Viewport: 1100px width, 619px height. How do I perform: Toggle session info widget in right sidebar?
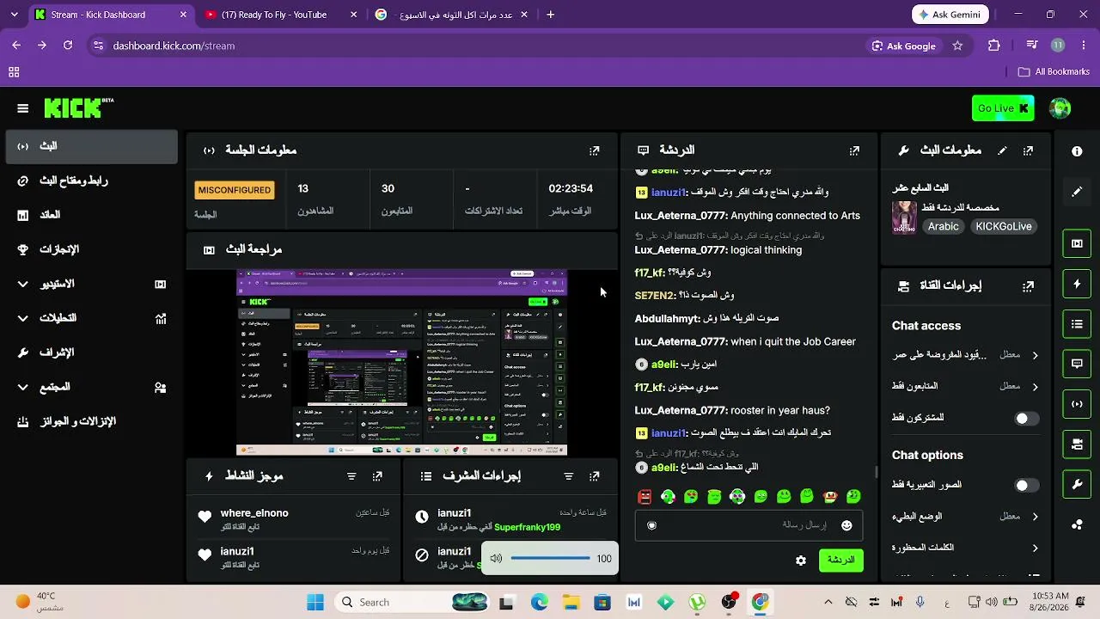click(x=1077, y=404)
